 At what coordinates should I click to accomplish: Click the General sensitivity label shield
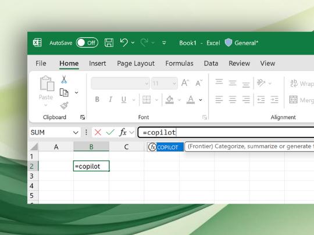[229, 42]
